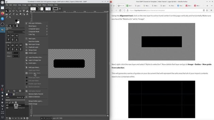The image size is (214, 120).
Task: Select the Paintbrush tool in toolbox
Action: [x=10, y=14]
